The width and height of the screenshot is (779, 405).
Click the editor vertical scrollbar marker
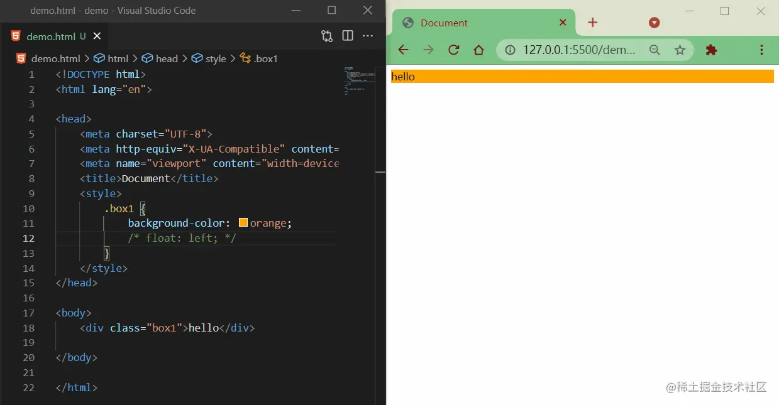(x=380, y=172)
